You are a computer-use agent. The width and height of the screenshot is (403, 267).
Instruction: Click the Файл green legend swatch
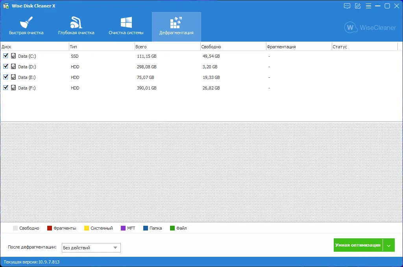click(x=172, y=228)
